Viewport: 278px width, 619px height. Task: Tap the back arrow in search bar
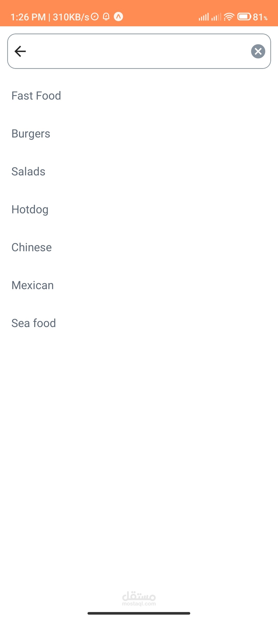pyautogui.click(x=20, y=51)
